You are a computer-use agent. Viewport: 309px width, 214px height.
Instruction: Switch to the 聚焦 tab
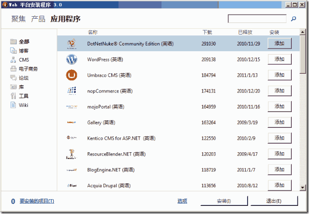(19, 19)
